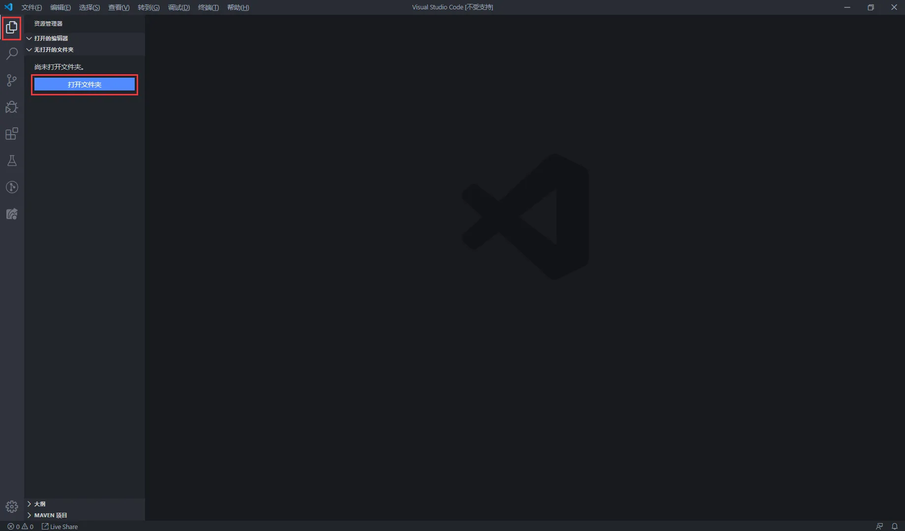Start Live Share from status bar
Image resolution: width=905 pixels, height=531 pixels.
click(x=59, y=526)
